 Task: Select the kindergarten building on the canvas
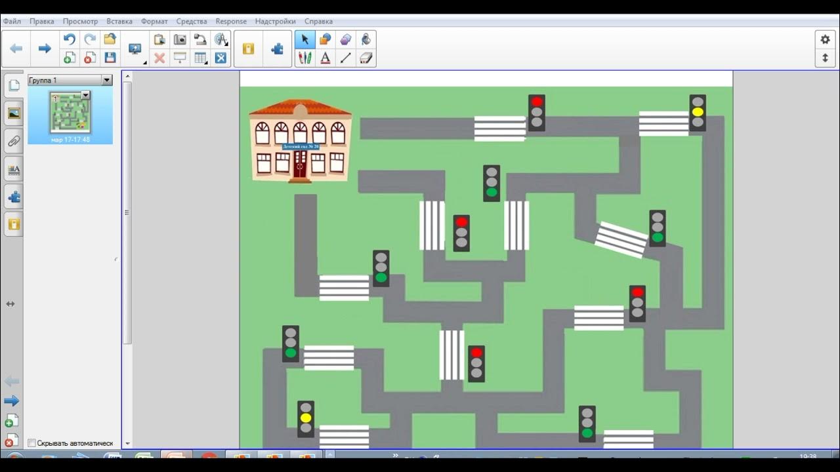(300, 140)
